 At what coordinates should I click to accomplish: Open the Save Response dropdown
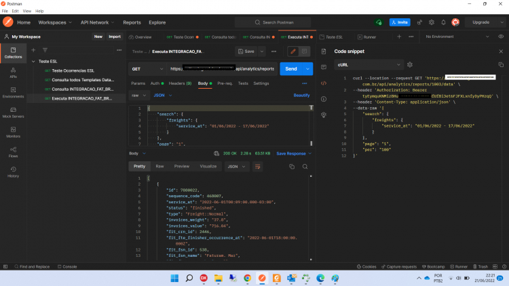coord(294,153)
